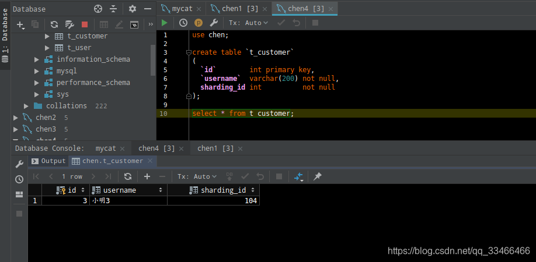Toggle 1: Database tool window button
This screenshot has height=262, width=536.
pos(5,36)
